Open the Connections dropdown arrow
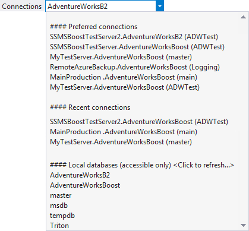Screen dimensions: 249x231 [160, 6]
